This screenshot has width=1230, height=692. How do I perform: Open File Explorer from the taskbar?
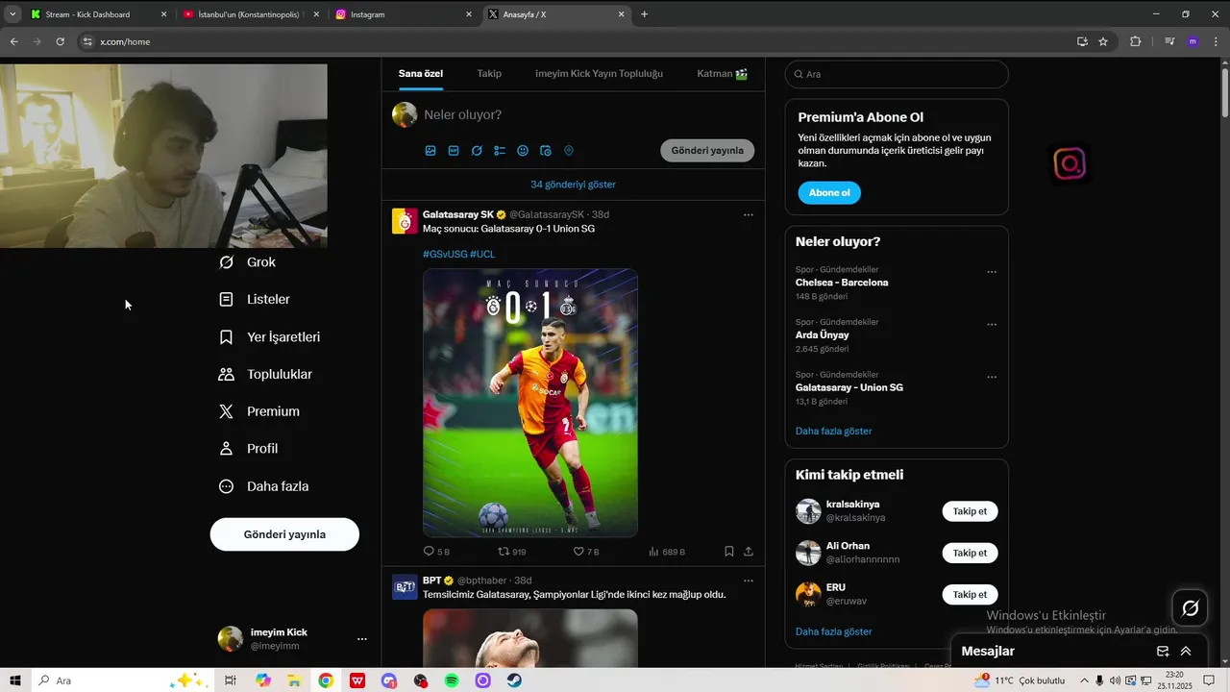click(x=294, y=680)
